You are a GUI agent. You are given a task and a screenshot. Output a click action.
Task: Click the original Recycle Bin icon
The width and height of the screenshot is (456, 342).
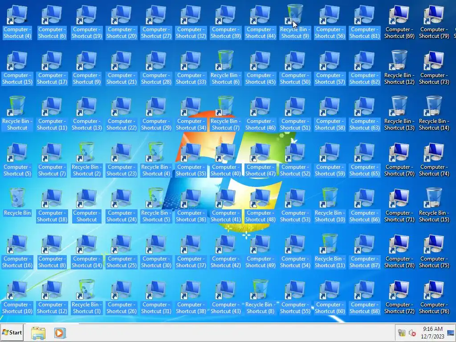coord(17,203)
